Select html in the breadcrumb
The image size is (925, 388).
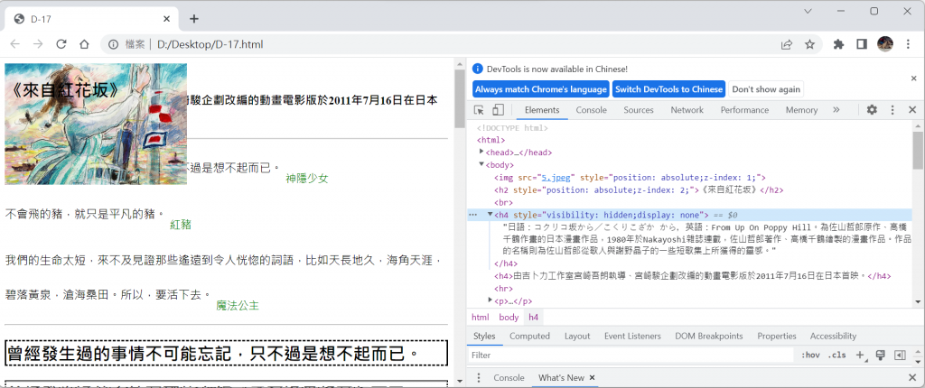point(481,318)
